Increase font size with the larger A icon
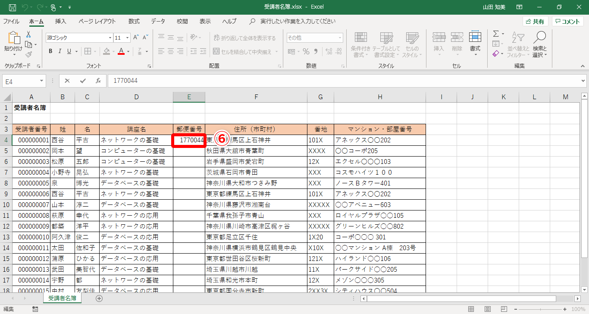The image size is (589, 314). tap(136, 38)
